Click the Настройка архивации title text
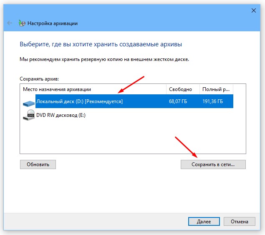This screenshot has height=235, width=265. [53, 23]
